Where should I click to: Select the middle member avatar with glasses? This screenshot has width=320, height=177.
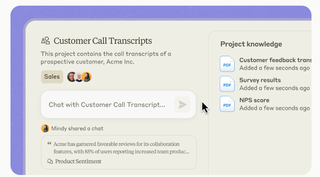[79, 77]
